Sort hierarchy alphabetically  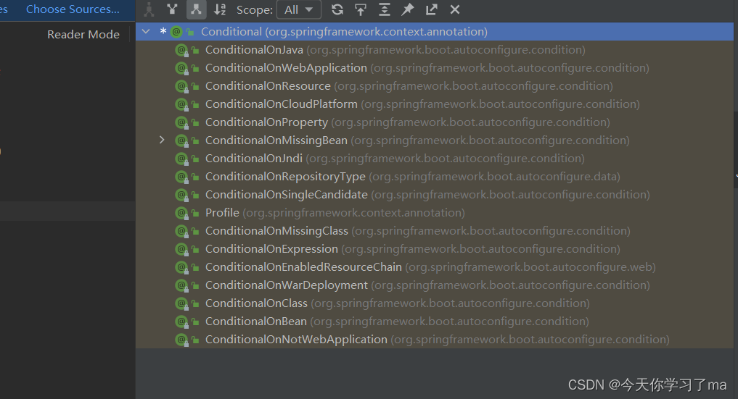(x=220, y=9)
